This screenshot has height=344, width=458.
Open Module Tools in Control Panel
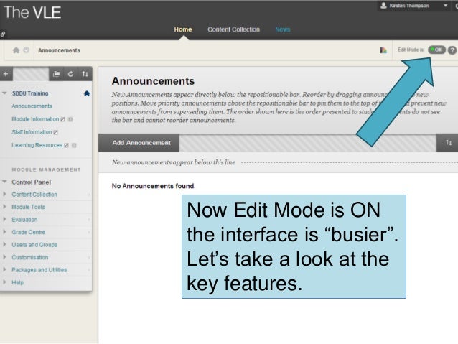(28, 207)
